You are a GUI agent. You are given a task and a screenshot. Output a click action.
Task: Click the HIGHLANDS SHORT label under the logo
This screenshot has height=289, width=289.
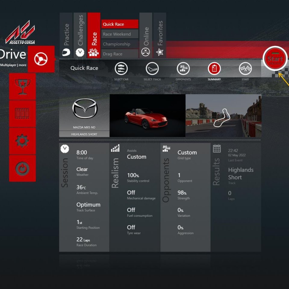84,134
